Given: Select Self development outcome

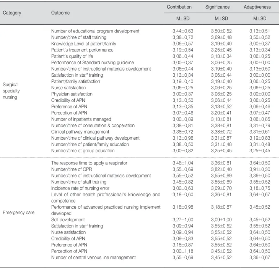Looking at the screenshot, I should coord(68,220).
